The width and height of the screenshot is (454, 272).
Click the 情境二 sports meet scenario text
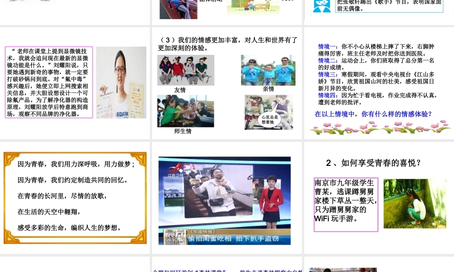click(376, 64)
